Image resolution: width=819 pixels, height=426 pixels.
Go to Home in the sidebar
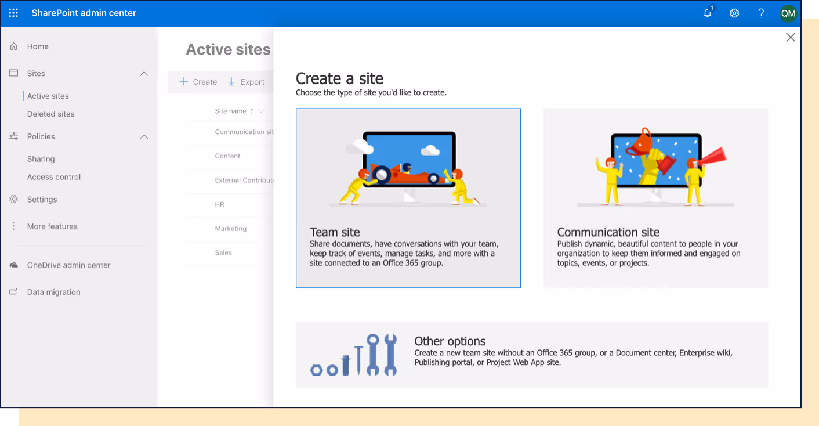(38, 46)
